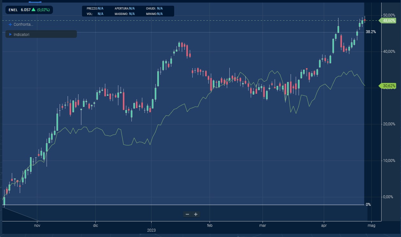Click the 40,00% y-axis label
The height and width of the screenshot is (237, 401).
pyautogui.click(x=389, y=52)
